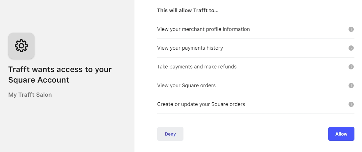This screenshot has width=362, height=152.
Task: Click 'Trafft wants access to your' heading line
Action: 60,70
